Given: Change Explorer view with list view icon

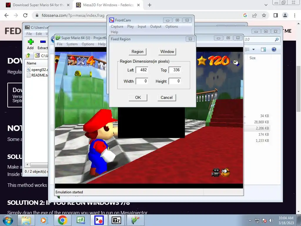Looking at the screenshot, I should tap(247, 49).
